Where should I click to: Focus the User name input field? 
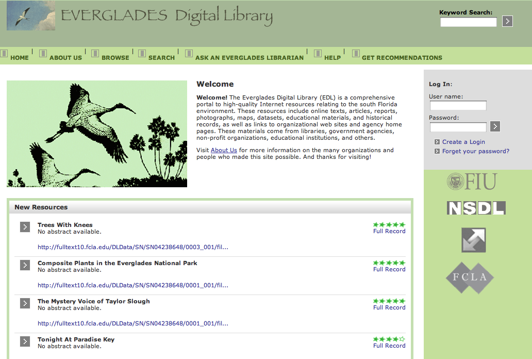click(x=458, y=106)
